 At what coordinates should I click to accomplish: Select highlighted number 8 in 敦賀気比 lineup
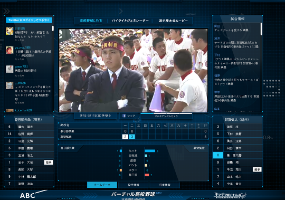(218, 155)
